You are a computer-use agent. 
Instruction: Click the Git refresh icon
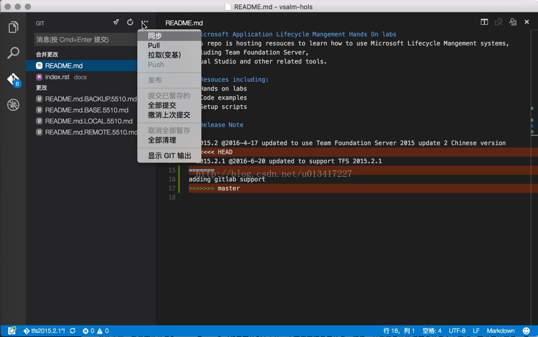(x=130, y=22)
